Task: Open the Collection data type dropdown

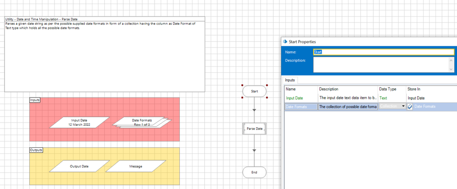Action: tap(403, 107)
